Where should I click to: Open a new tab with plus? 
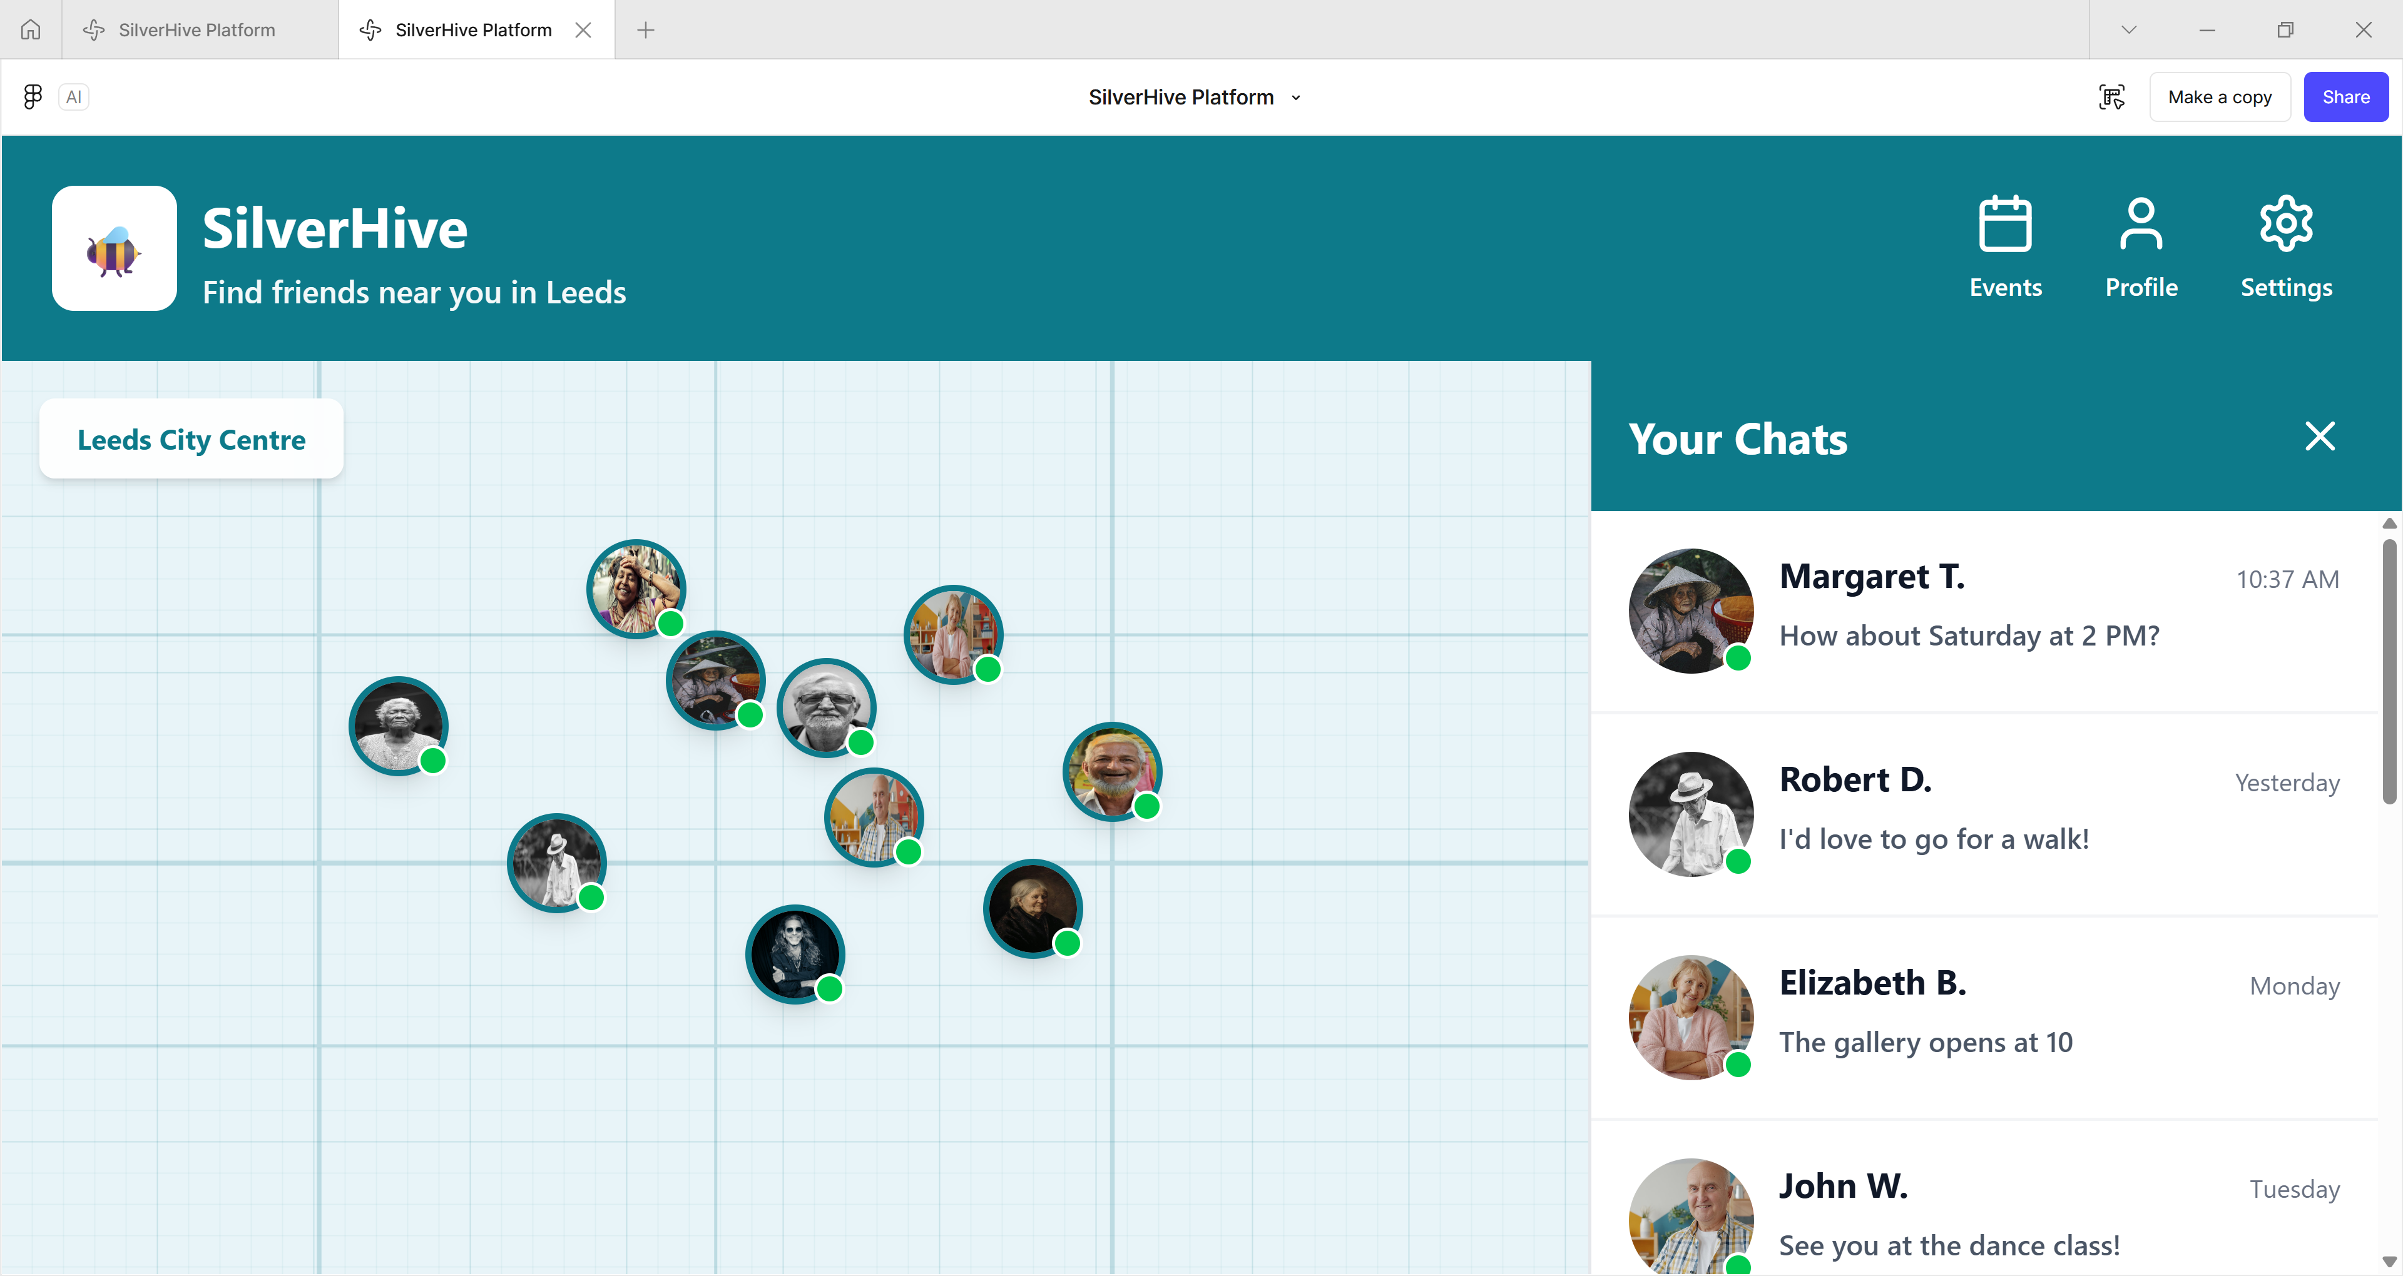click(x=646, y=30)
